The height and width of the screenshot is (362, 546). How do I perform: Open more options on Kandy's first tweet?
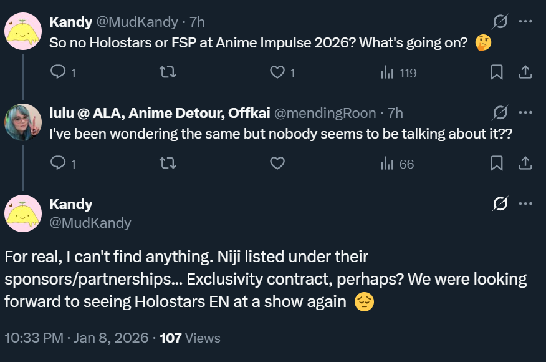click(525, 22)
